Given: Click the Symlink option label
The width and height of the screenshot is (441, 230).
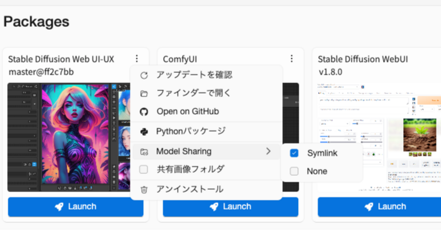Looking at the screenshot, I should point(322,153).
